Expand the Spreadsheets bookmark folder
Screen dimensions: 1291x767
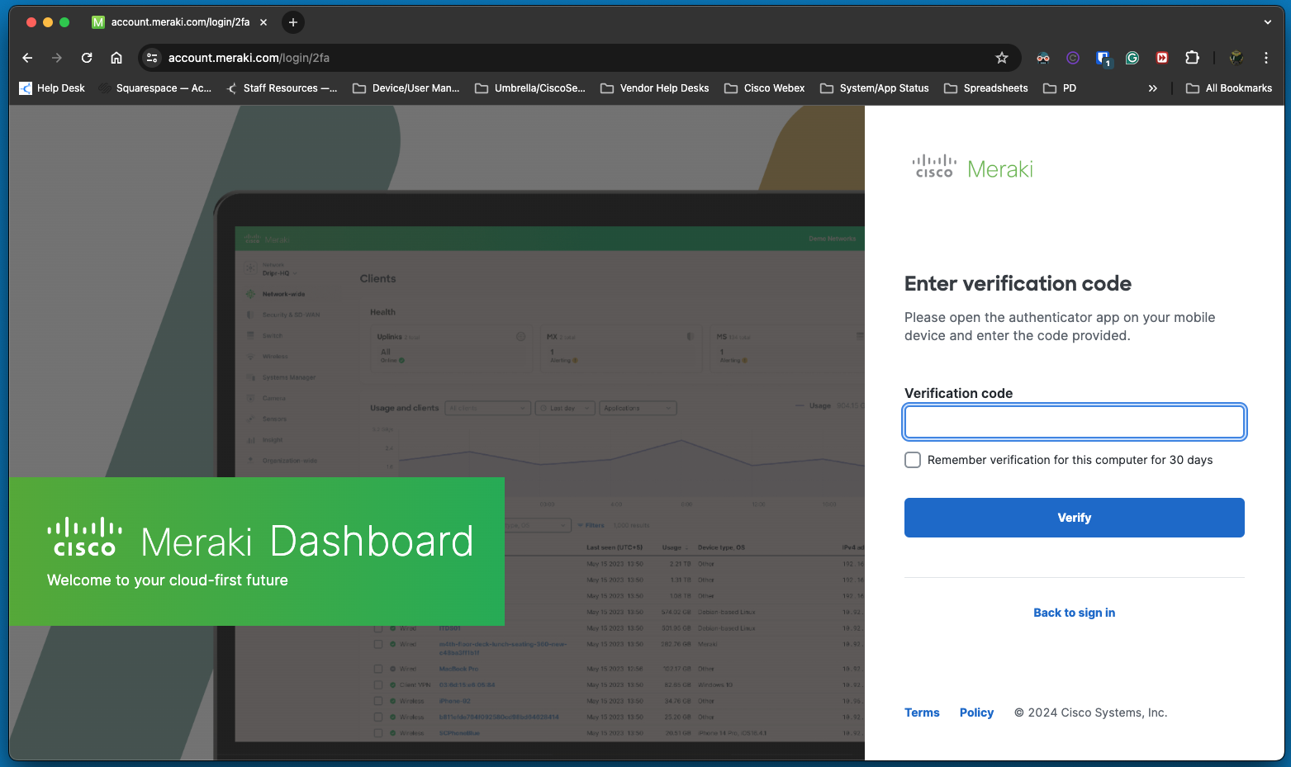click(x=985, y=88)
